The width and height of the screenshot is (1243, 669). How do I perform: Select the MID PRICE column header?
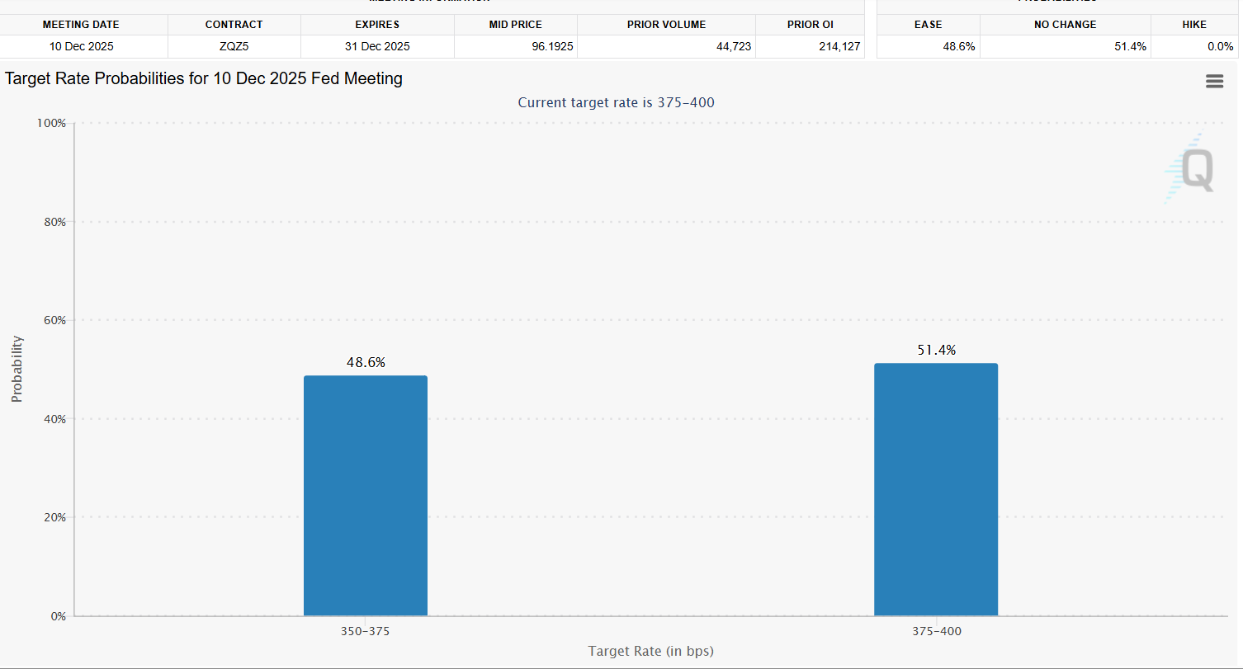(x=515, y=25)
